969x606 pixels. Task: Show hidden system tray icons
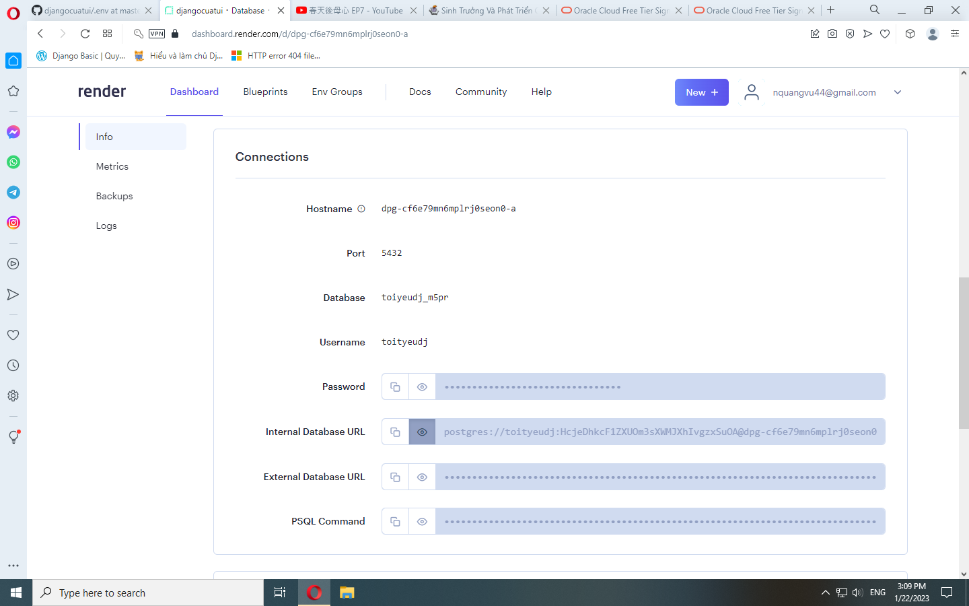(x=825, y=593)
